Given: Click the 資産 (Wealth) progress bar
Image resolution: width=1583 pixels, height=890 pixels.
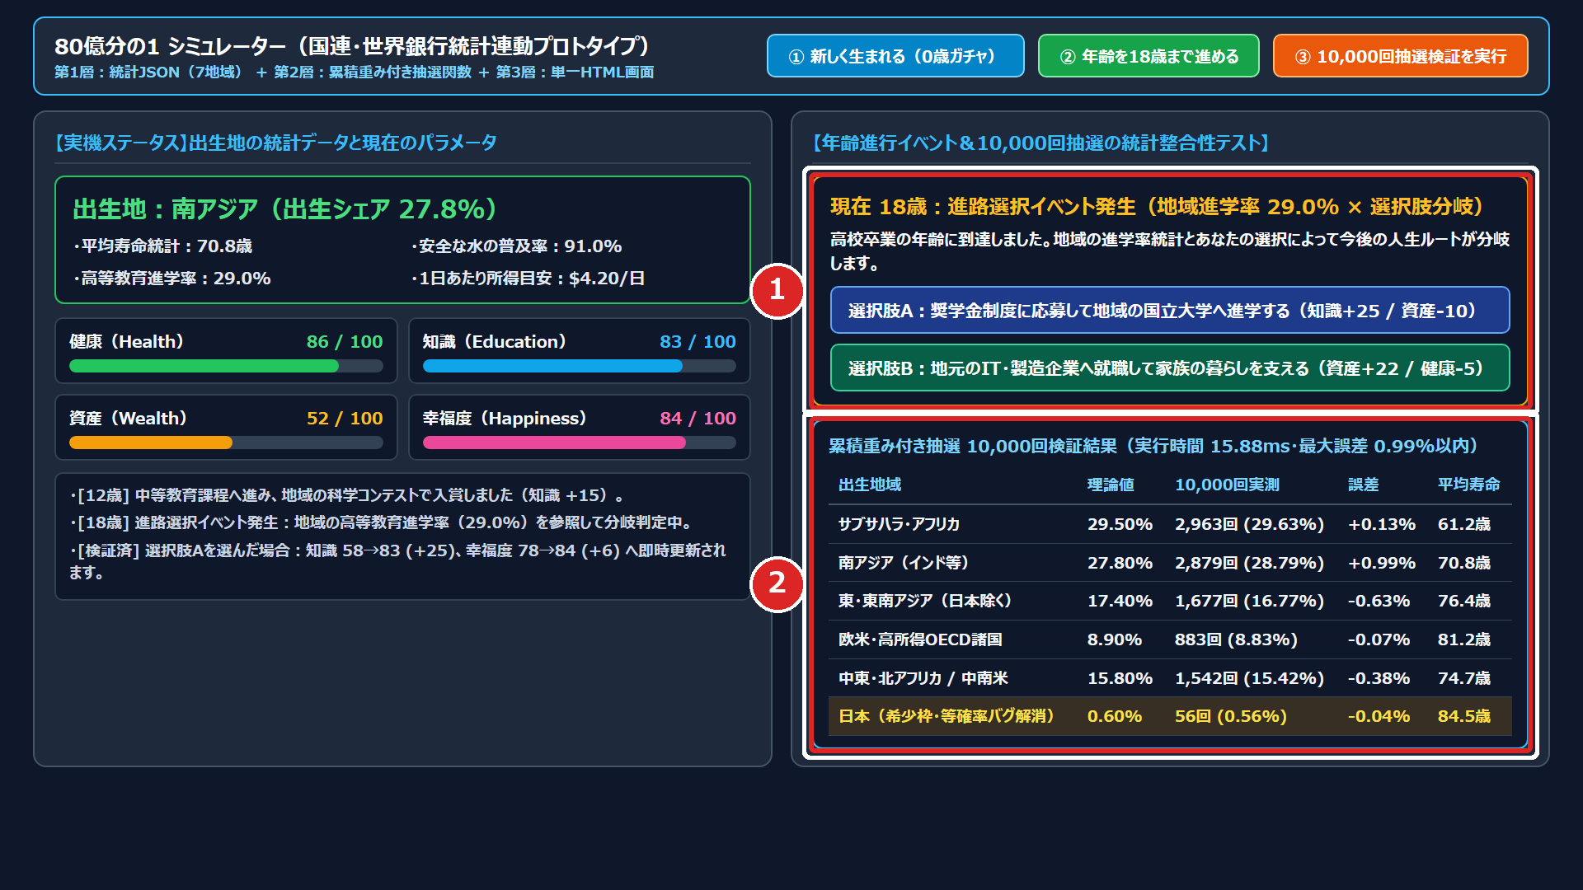Looking at the screenshot, I should pyautogui.click(x=226, y=443).
